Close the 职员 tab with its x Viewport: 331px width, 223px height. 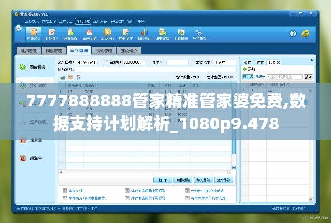click(278, 62)
